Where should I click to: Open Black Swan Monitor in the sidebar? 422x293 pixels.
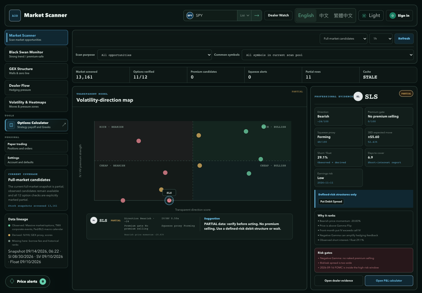(36, 54)
